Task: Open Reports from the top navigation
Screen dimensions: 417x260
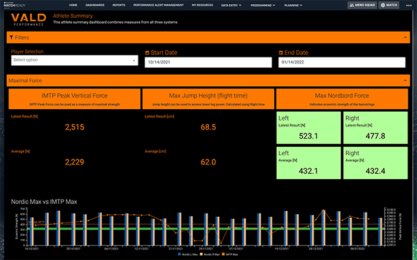Action: [119, 5]
